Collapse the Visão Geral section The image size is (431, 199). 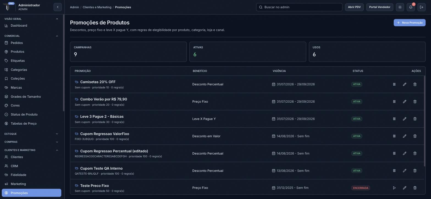pyautogui.click(x=57, y=19)
